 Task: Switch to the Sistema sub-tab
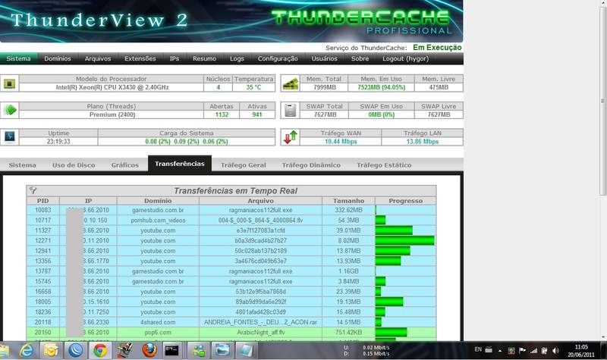[23, 165]
